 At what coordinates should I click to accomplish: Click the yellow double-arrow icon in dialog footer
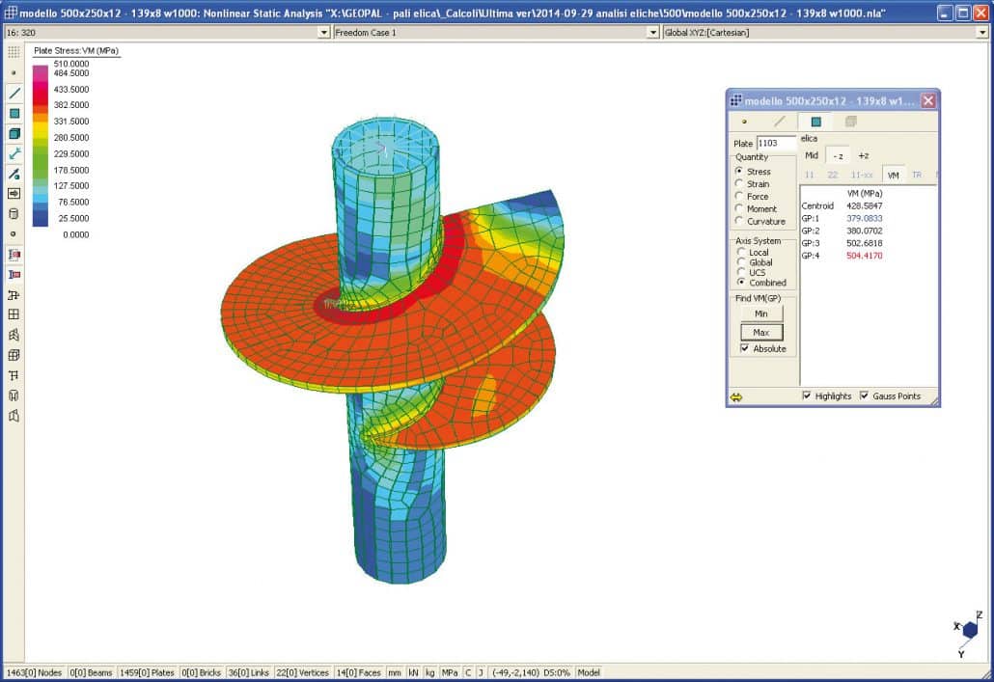(x=736, y=396)
